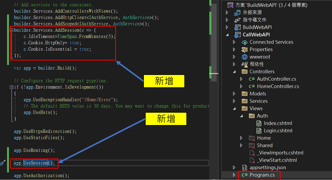The height and width of the screenshot is (180, 332).
Task: Expand the BuildWebAPI project node
Action: (227, 27)
